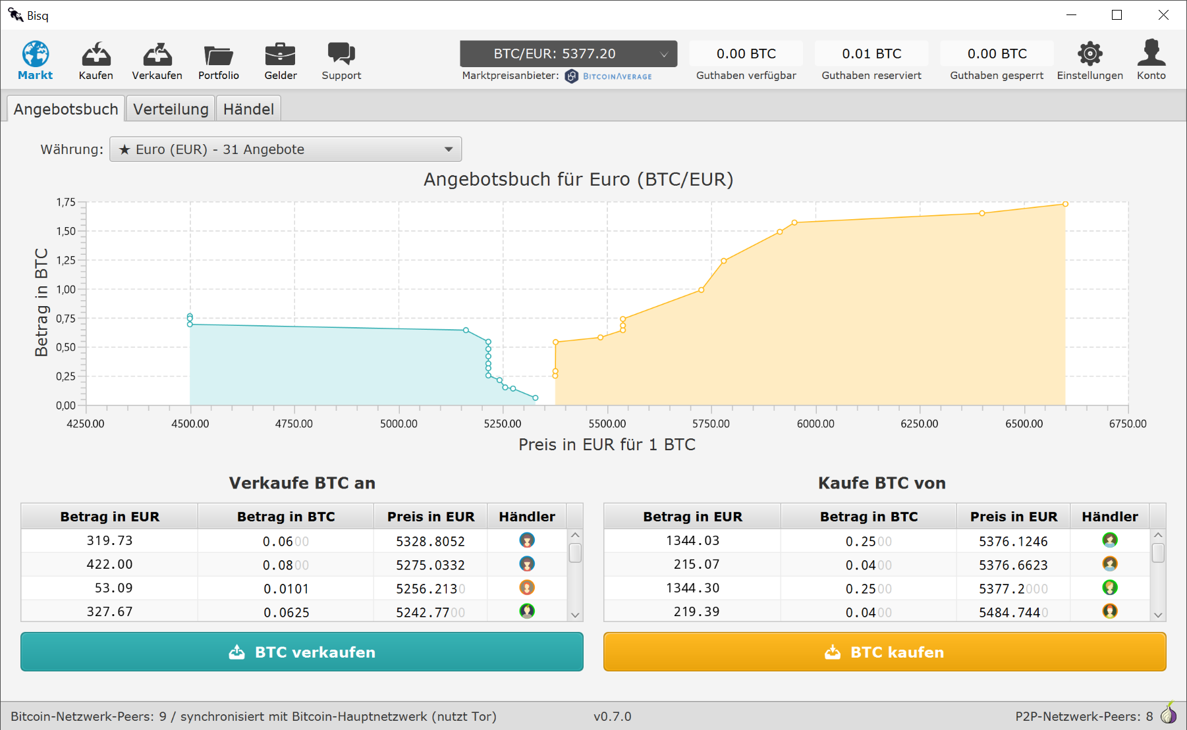Viewport: 1187px width, 730px height.
Task: Click the BitcoinAverage provider logo
Action: (609, 76)
